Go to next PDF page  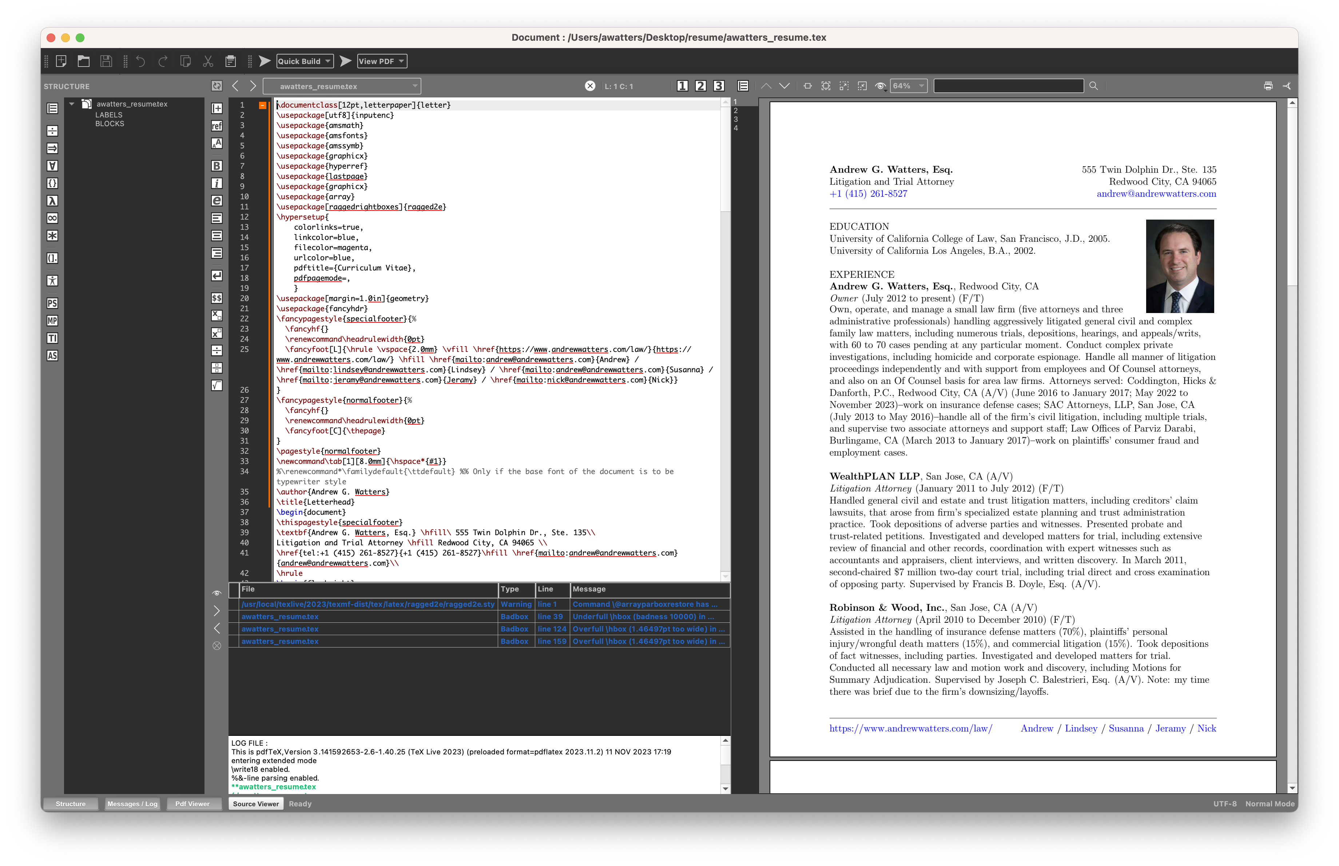click(784, 86)
